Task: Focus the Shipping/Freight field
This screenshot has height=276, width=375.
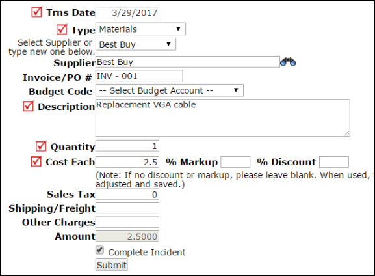Action: pyautogui.click(x=127, y=208)
